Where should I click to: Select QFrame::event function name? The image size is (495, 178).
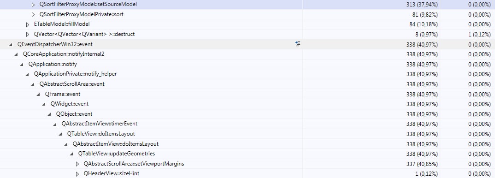63,94
